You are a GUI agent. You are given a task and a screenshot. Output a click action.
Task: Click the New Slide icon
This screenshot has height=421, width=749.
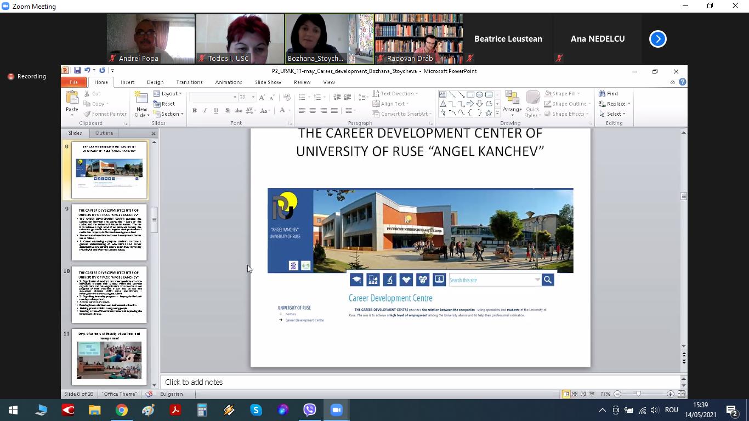[x=141, y=99]
